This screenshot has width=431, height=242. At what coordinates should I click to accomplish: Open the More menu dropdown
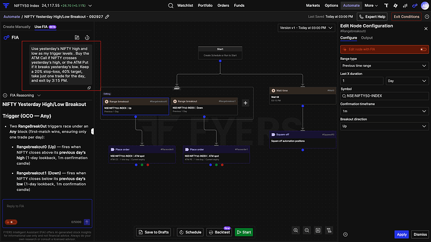(x=371, y=6)
